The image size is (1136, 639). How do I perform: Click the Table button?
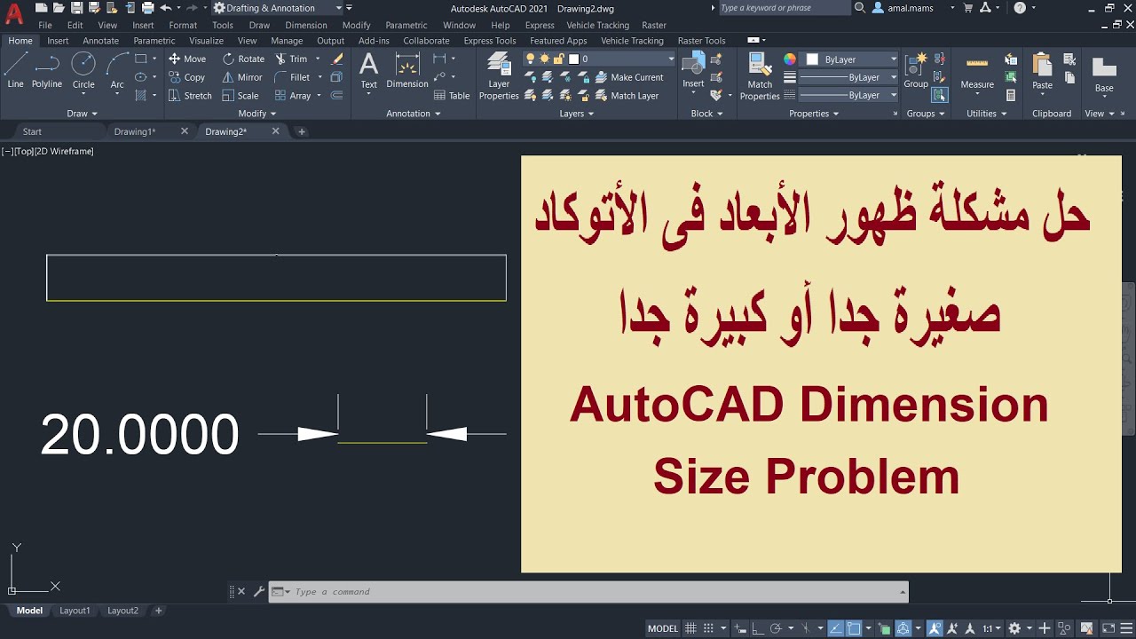coord(452,96)
